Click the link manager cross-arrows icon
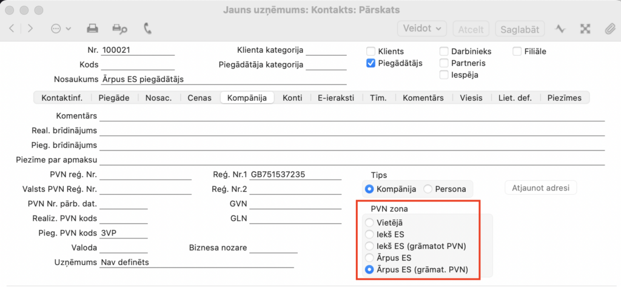This screenshot has width=621, height=287. point(585,29)
